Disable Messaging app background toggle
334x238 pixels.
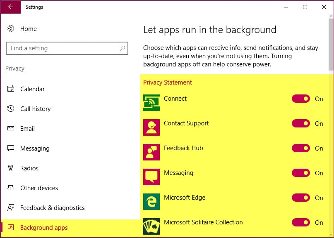300,173
